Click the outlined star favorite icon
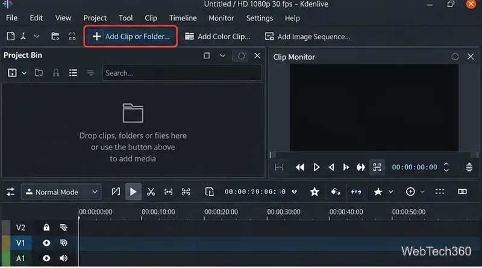482x268 pixels. [315, 192]
